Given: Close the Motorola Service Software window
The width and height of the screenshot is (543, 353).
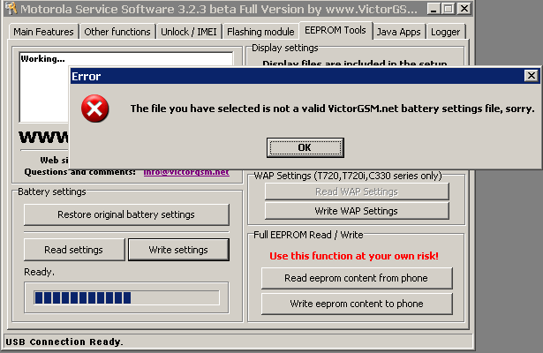Looking at the screenshot, I should coord(464,8).
